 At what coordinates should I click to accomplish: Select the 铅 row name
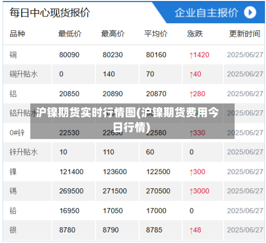13,211
